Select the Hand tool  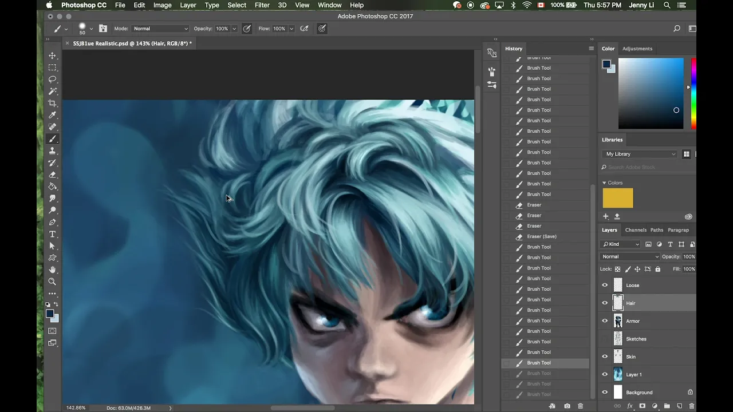point(53,270)
